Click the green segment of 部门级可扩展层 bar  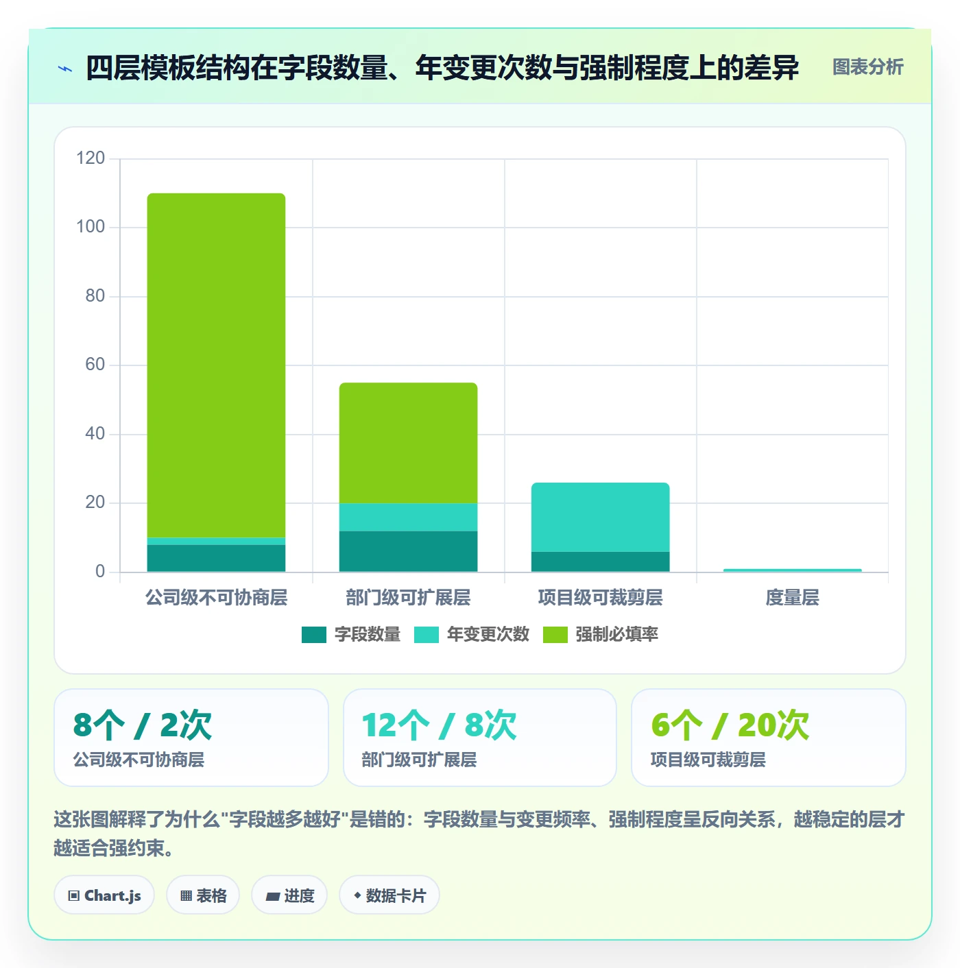click(x=408, y=443)
